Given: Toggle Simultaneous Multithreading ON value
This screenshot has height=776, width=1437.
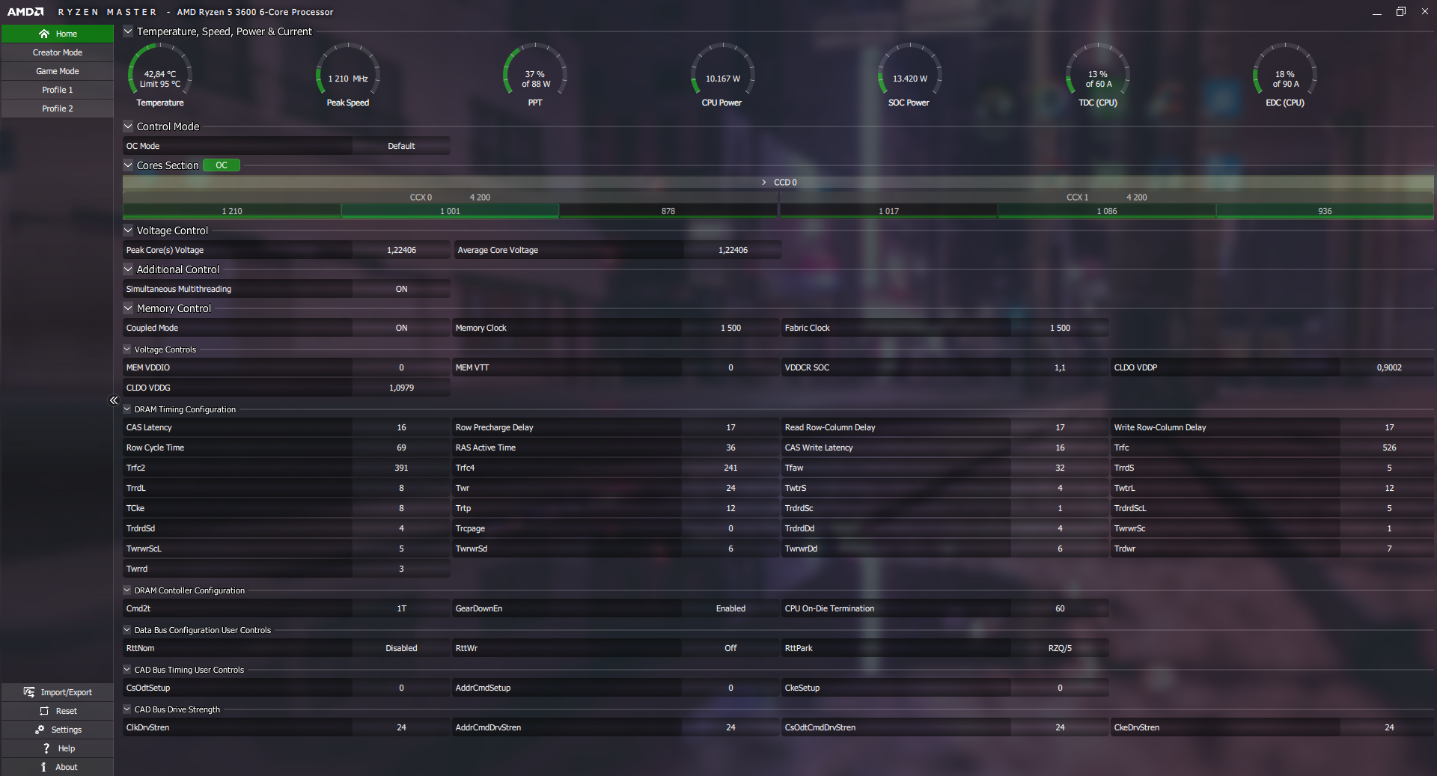Looking at the screenshot, I should (401, 289).
